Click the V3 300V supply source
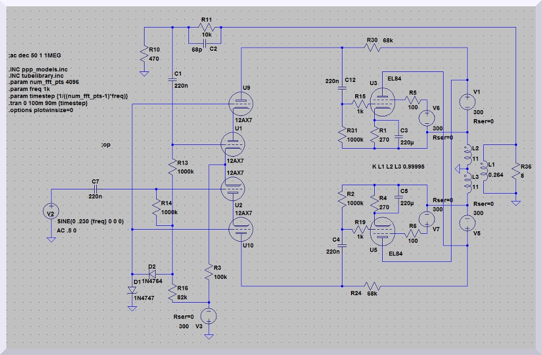 (x=210, y=316)
